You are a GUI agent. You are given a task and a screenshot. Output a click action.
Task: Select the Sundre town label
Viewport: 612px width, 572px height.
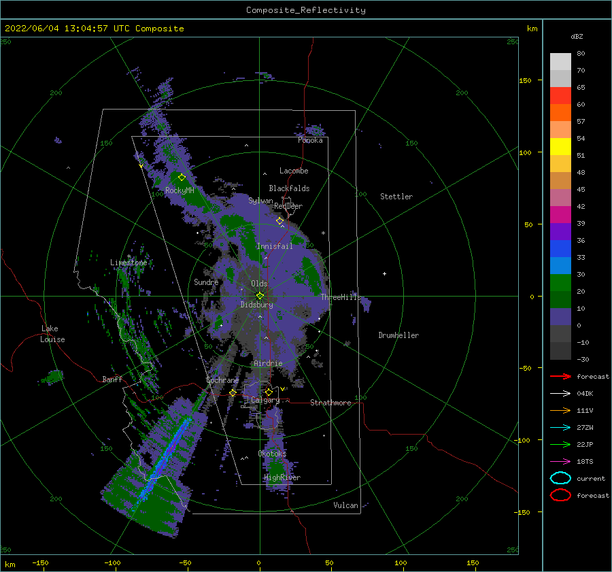click(x=206, y=282)
